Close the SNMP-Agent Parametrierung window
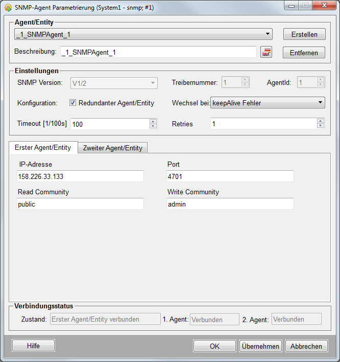Image resolution: width=340 pixels, height=362 pixels. 324,5
